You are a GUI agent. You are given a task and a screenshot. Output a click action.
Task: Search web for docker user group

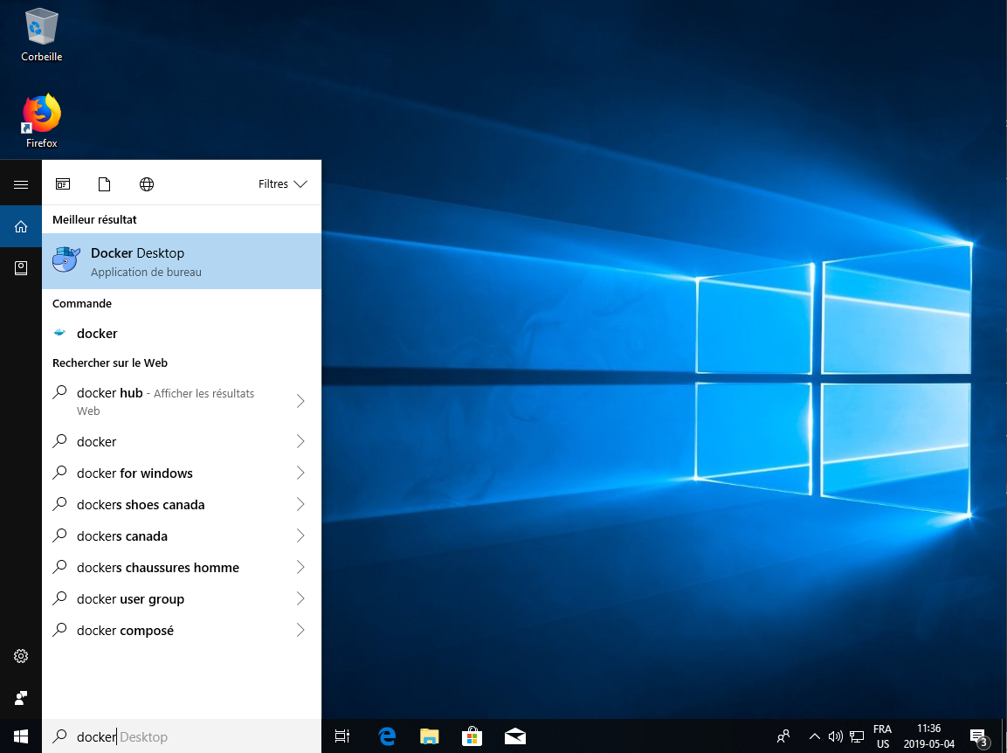130,599
